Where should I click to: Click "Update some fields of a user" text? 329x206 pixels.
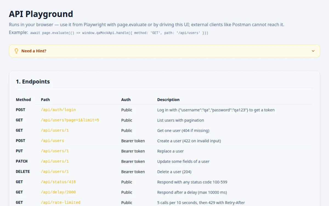(x=183, y=161)
